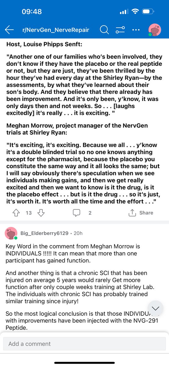Tap the Wi-Fi status icon
Screen dimensions: 169x367
134,12
